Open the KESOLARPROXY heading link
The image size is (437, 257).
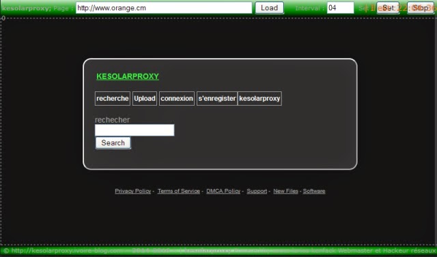[128, 76]
